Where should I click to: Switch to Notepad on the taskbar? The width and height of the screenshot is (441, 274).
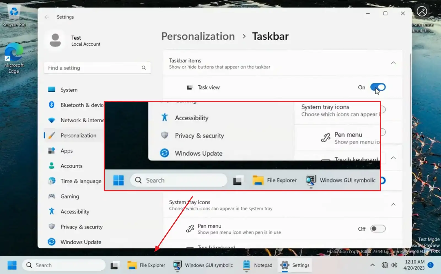tap(258, 265)
